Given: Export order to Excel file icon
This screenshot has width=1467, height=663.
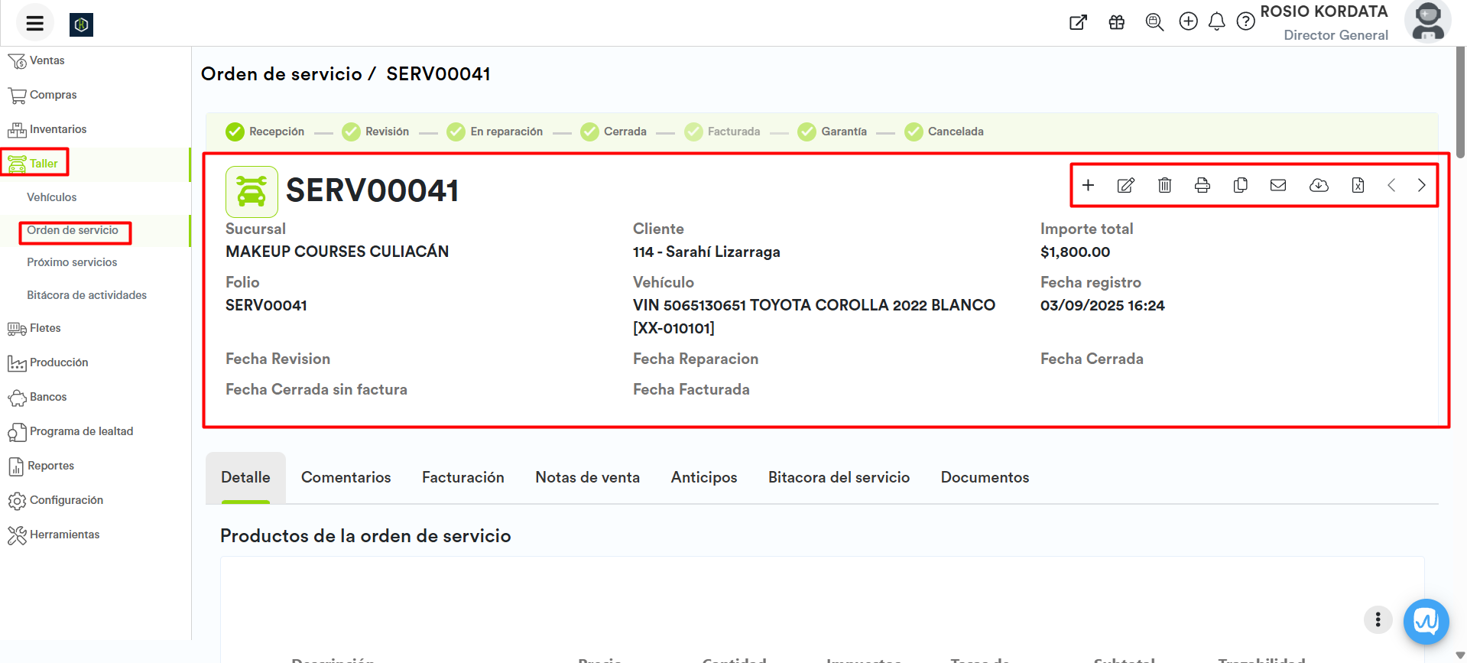Looking at the screenshot, I should (x=1358, y=185).
